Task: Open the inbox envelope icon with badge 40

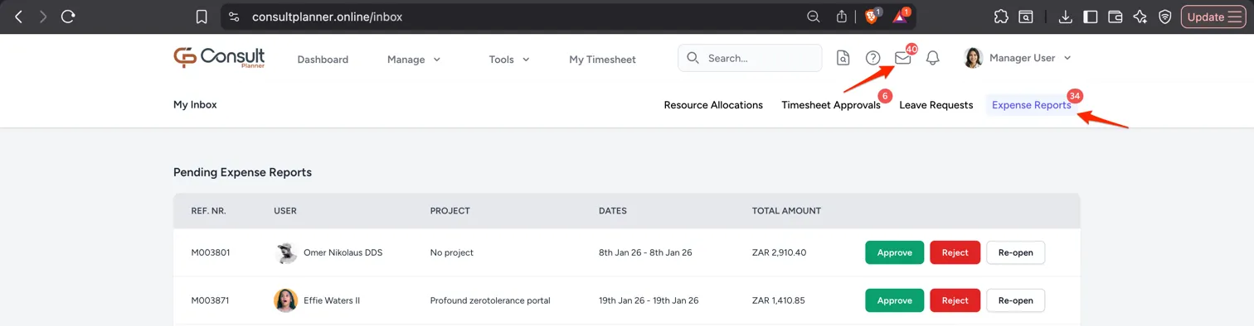Action: click(902, 58)
